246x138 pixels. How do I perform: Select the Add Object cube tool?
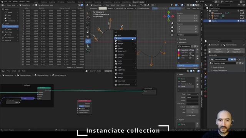coord(88,51)
